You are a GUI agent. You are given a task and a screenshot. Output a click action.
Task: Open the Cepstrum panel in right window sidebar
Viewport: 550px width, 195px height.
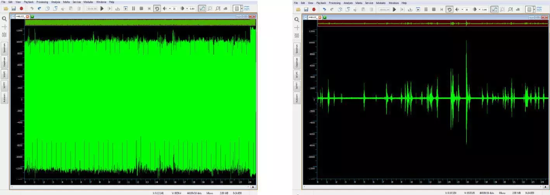297,62
